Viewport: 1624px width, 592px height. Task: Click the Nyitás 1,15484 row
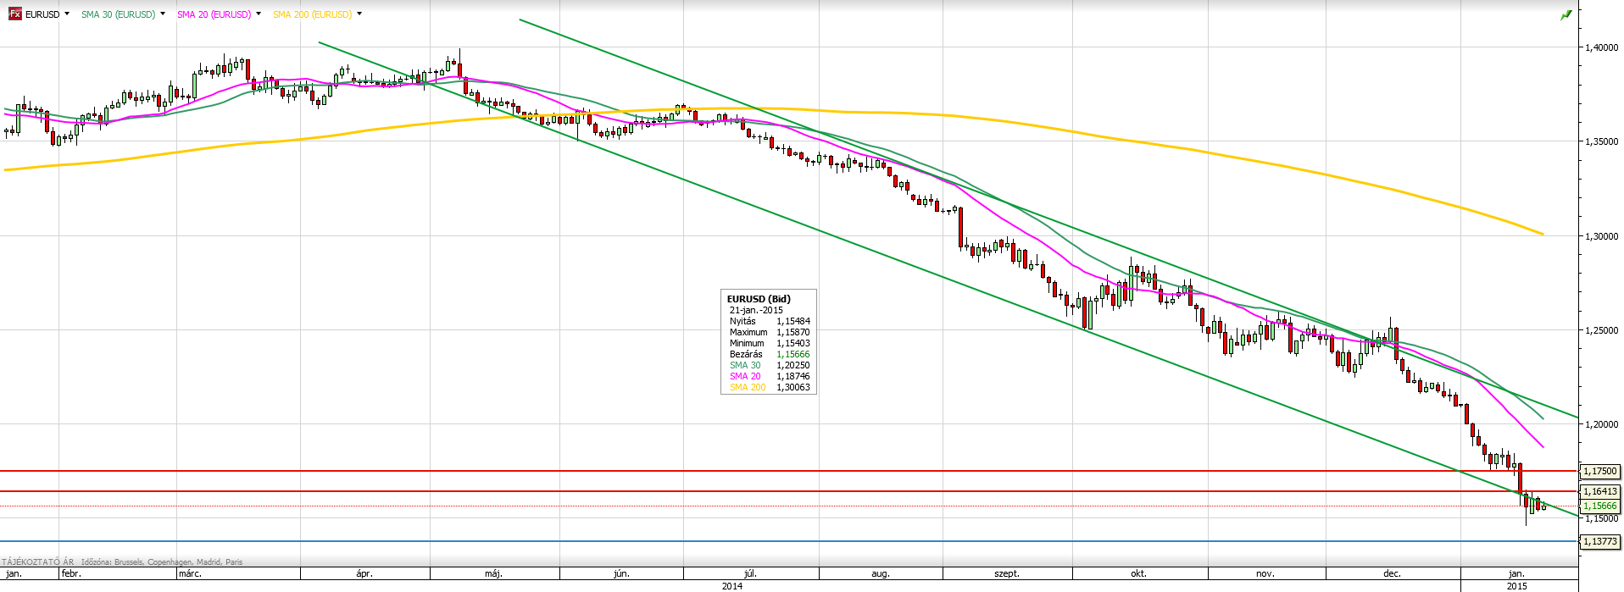(x=770, y=321)
